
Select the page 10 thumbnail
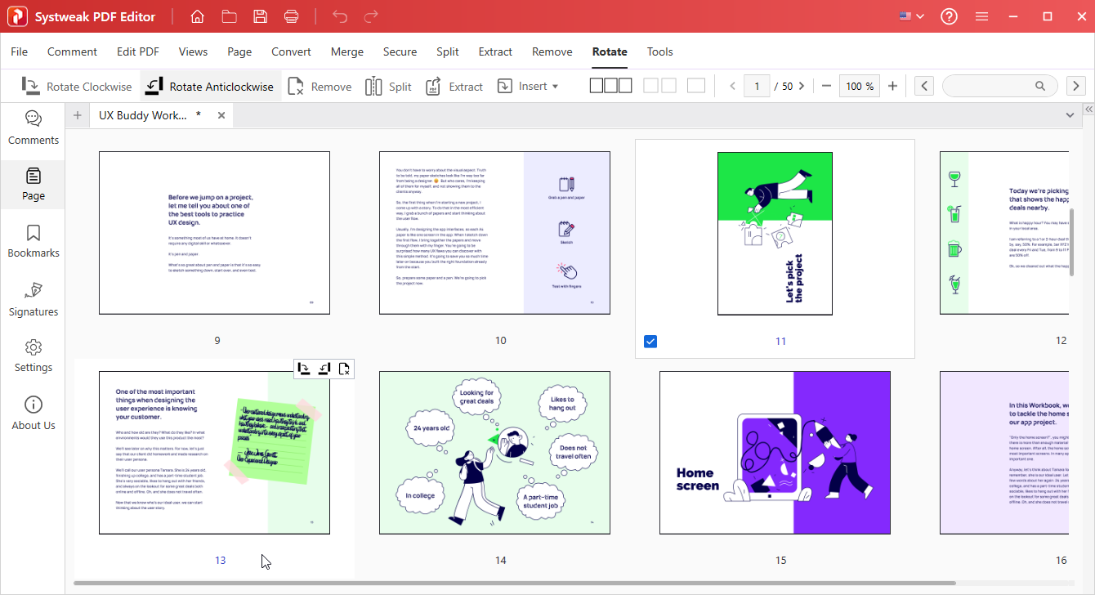pyautogui.click(x=494, y=233)
